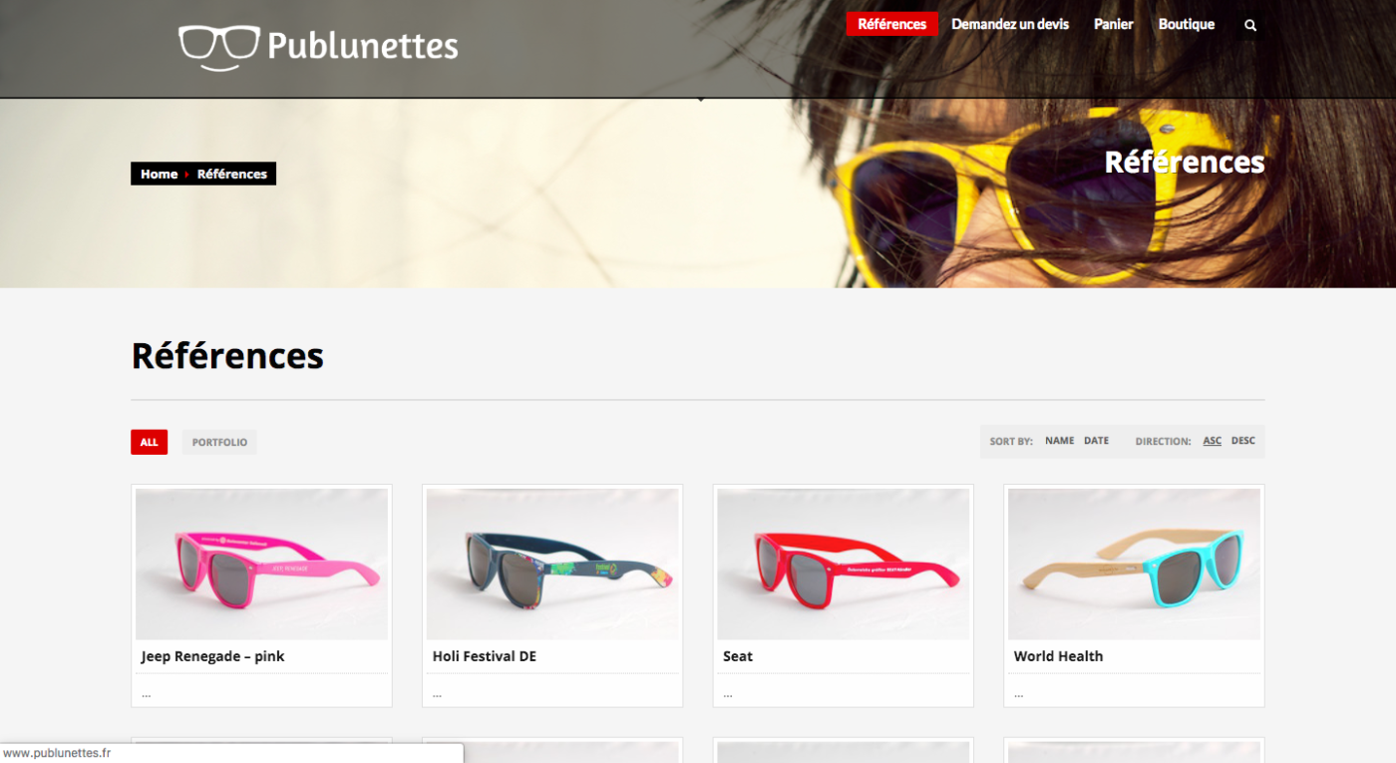Sort items by NAME
This screenshot has width=1396, height=763.
click(x=1060, y=441)
